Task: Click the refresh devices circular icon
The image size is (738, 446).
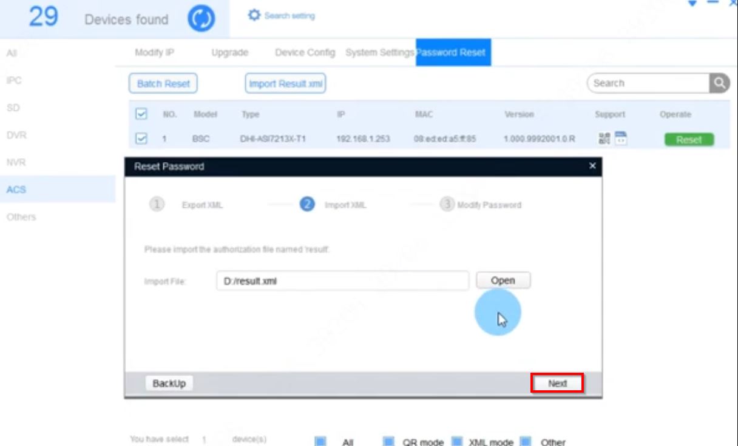Action: (x=201, y=19)
